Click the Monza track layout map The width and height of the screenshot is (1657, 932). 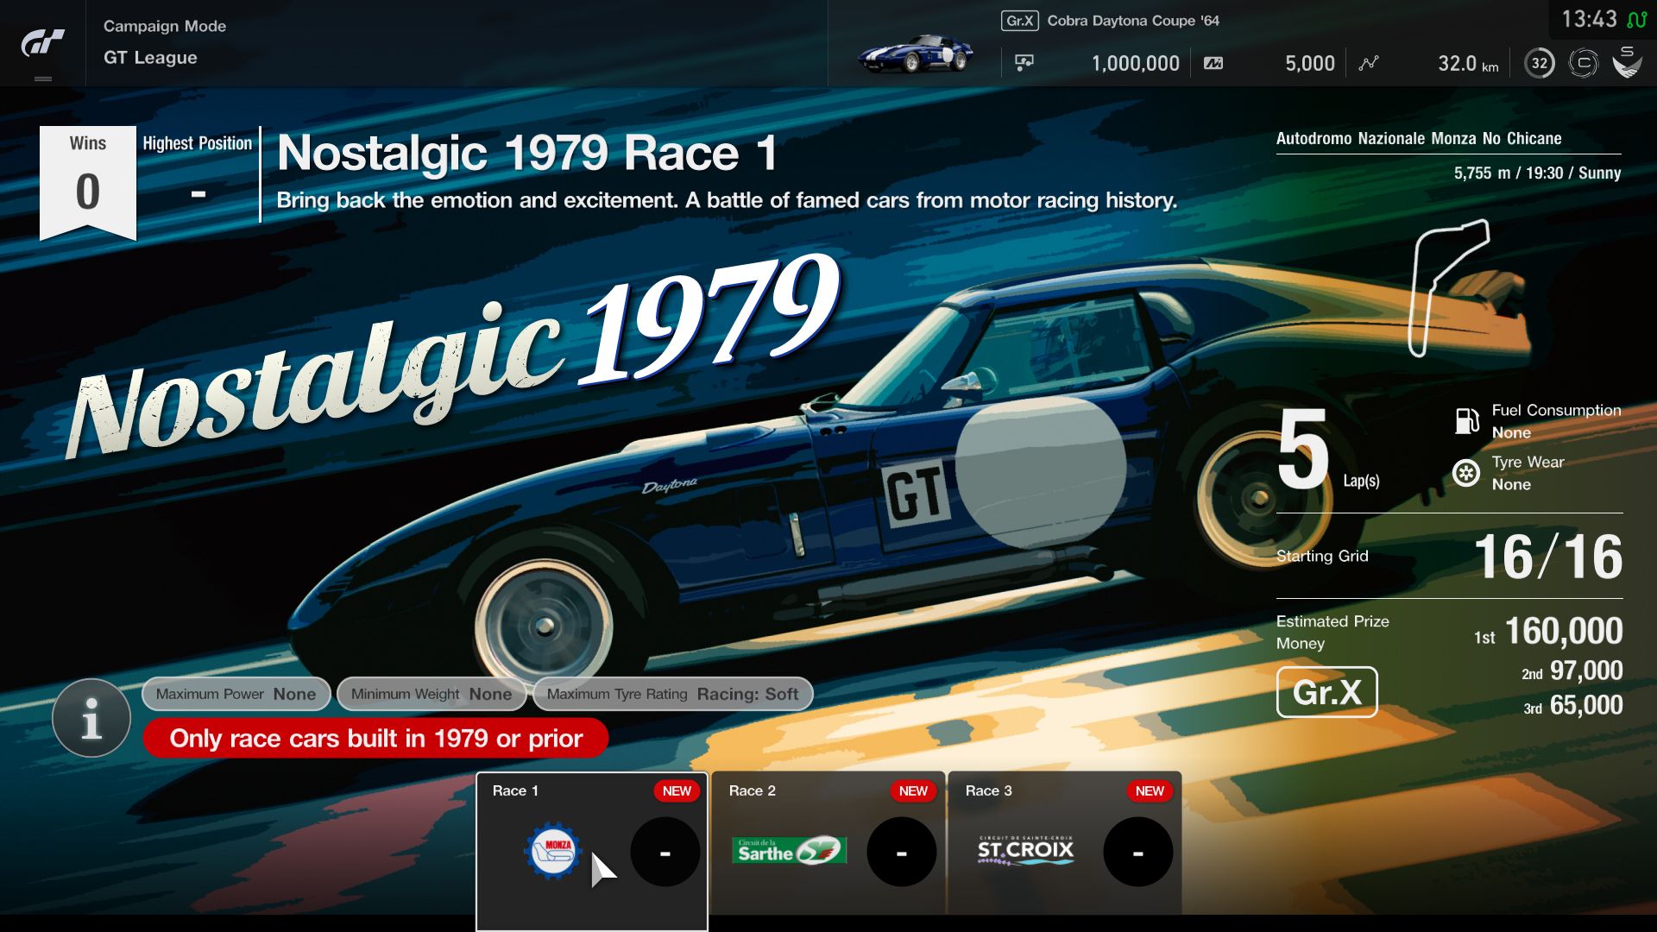click(x=1447, y=287)
